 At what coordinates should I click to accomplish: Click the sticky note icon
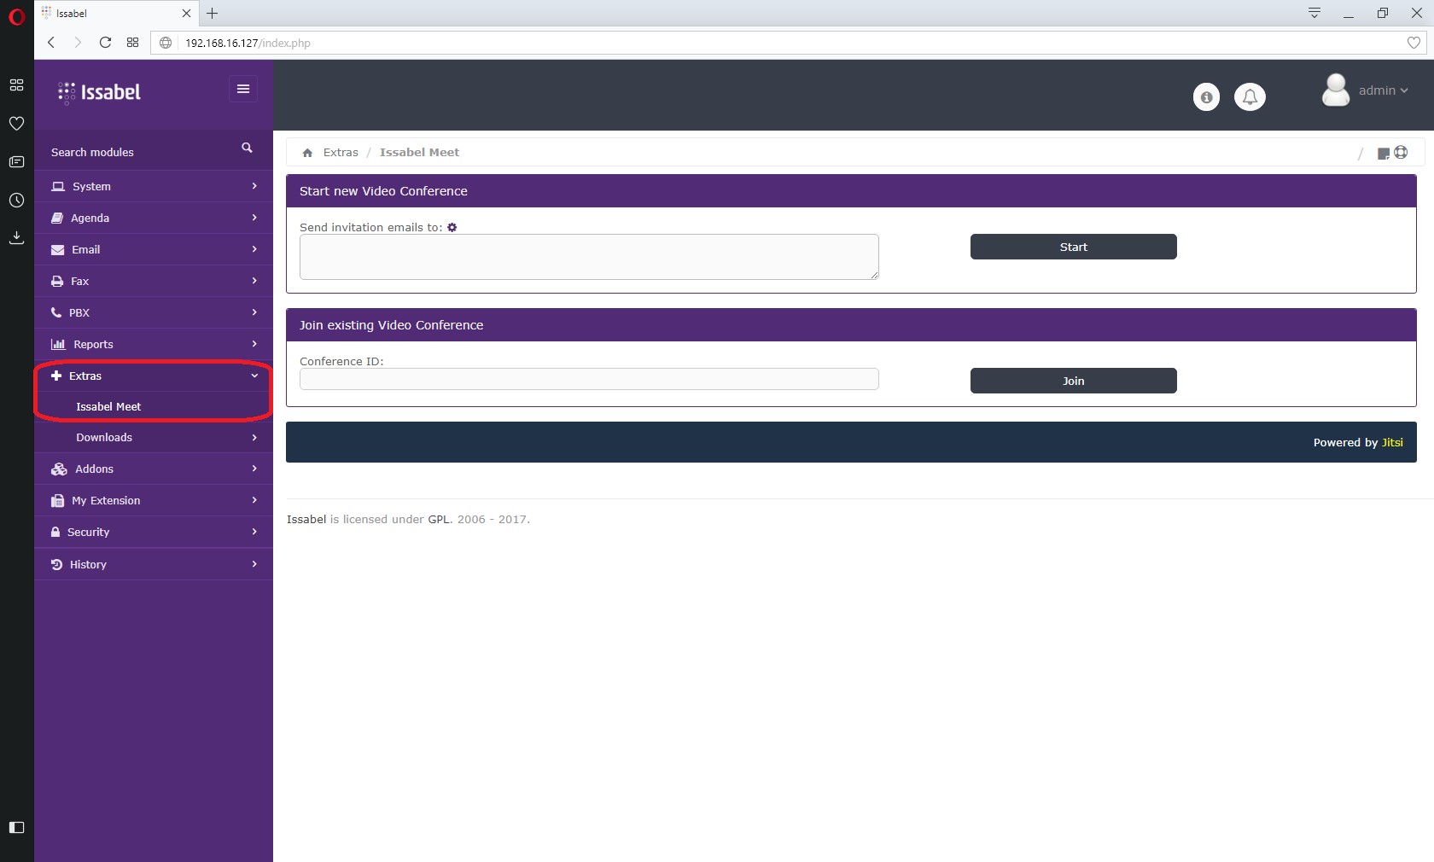point(1383,154)
